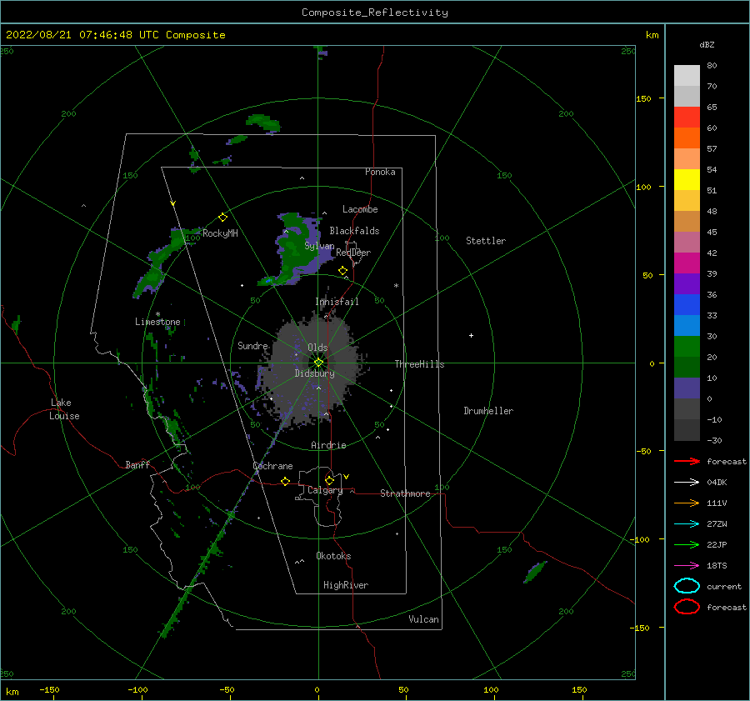Click the radar site marker at Olds
Screen dimensions: 750x701
[x=318, y=363]
